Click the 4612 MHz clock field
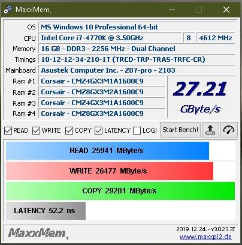 216,38
